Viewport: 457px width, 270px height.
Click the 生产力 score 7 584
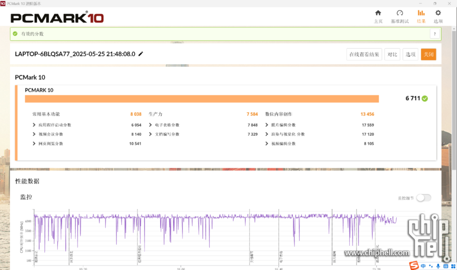coord(252,114)
